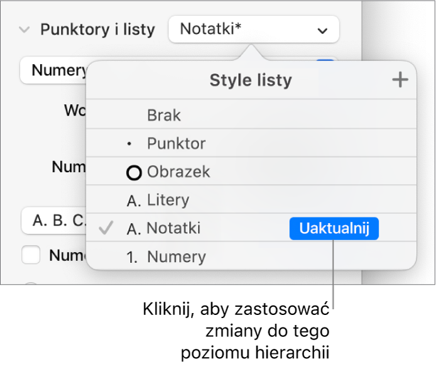Select the Notatki list style row

click(251, 228)
